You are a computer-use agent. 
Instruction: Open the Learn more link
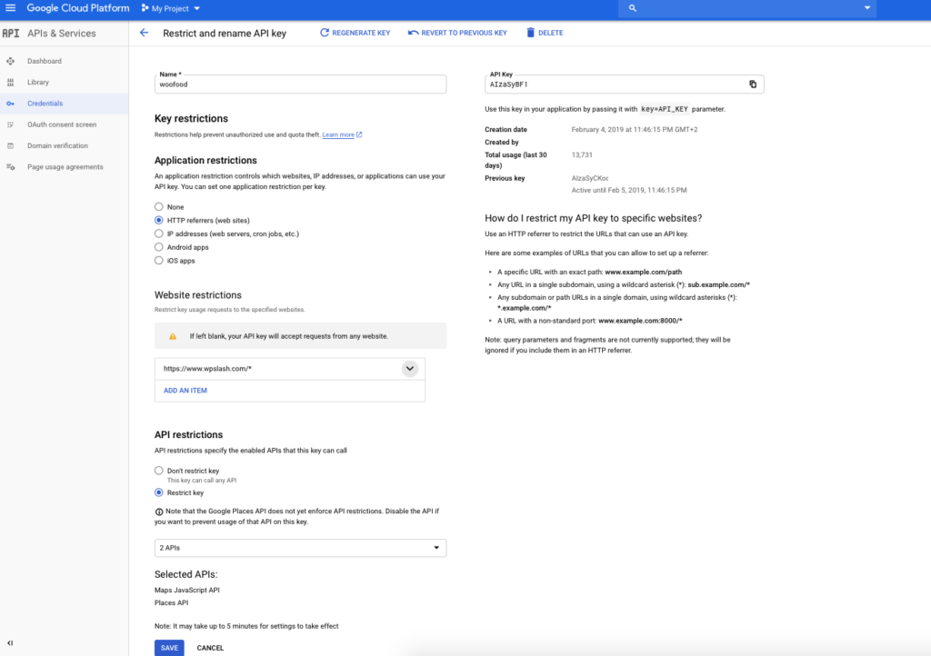(338, 134)
